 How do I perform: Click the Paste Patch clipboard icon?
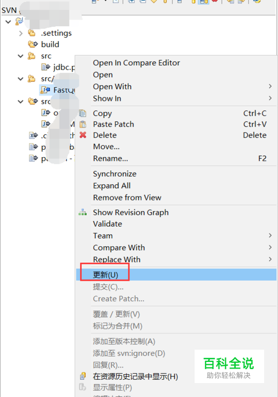coord(83,124)
